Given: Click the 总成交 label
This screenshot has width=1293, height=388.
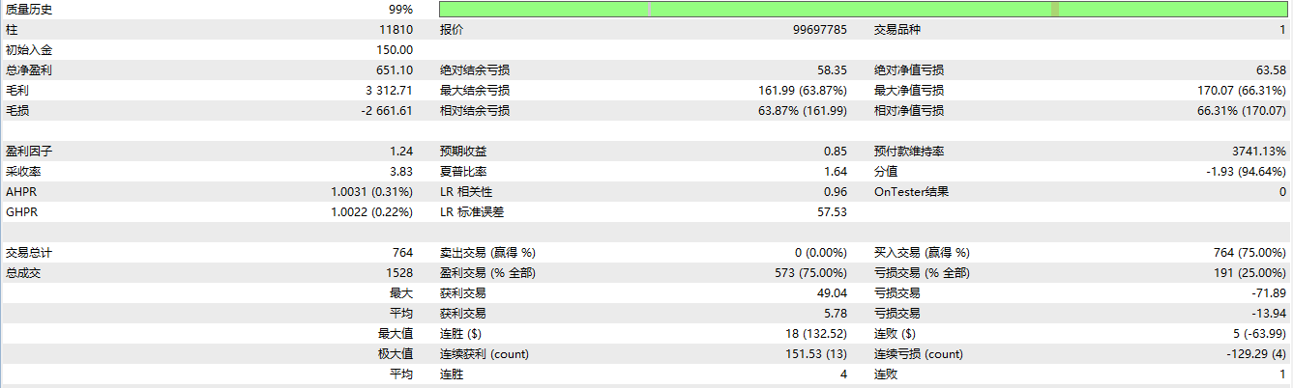Looking at the screenshot, I should click(23, 273).
